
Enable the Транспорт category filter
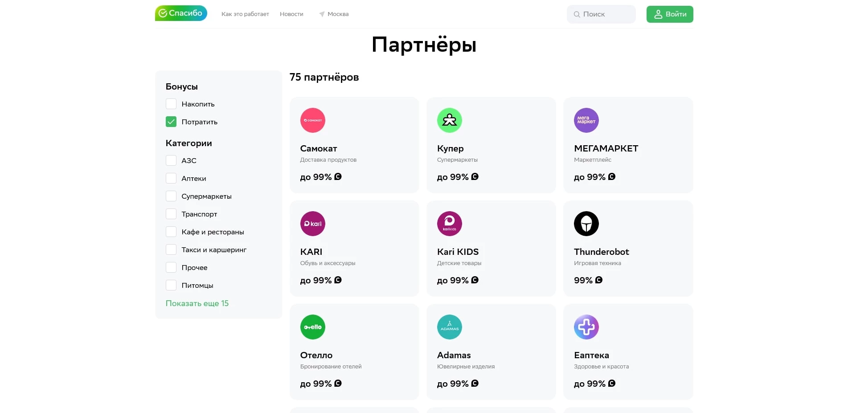tap(171, 213)
